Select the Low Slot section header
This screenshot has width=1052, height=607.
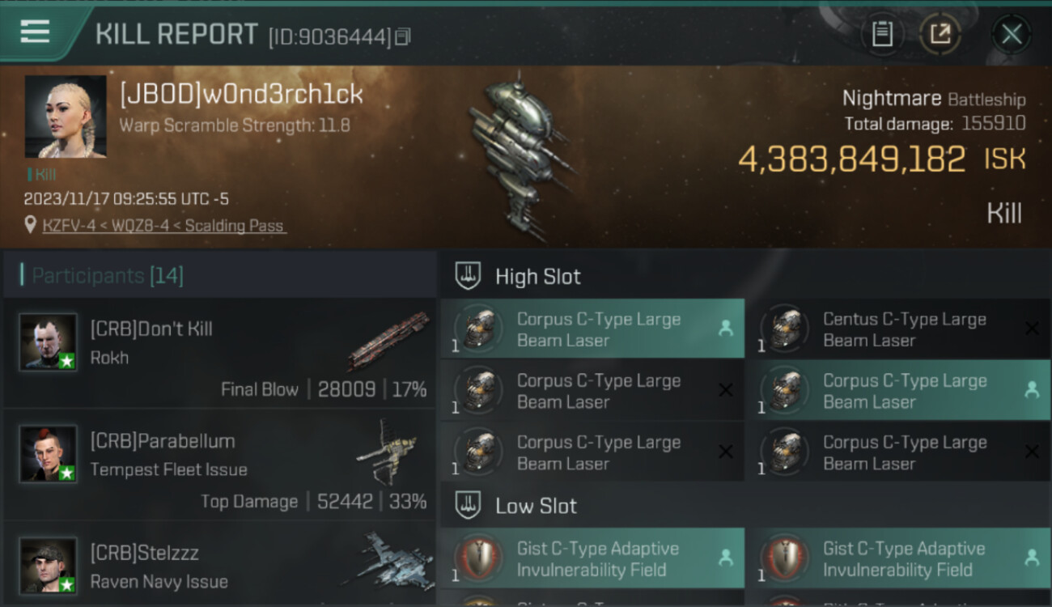[744, 506]
